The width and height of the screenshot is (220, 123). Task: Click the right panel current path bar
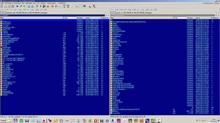pos(163,15)
